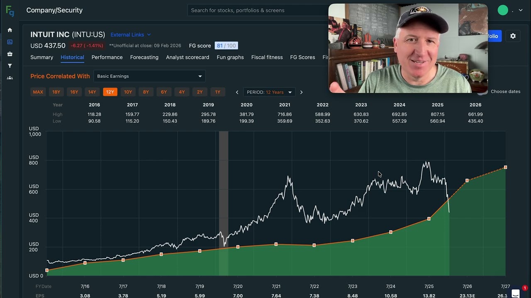Image resolution: width=531 pixels, height=298 pixels.
Task: Select the 18Y range button
Action: [x=56, y=92]
